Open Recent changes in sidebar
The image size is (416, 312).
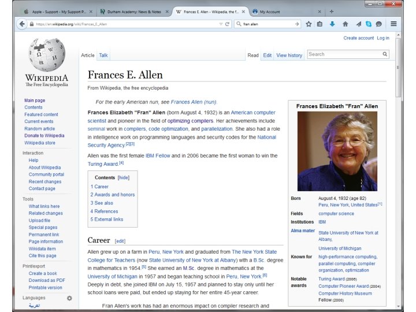click(45, 181)
